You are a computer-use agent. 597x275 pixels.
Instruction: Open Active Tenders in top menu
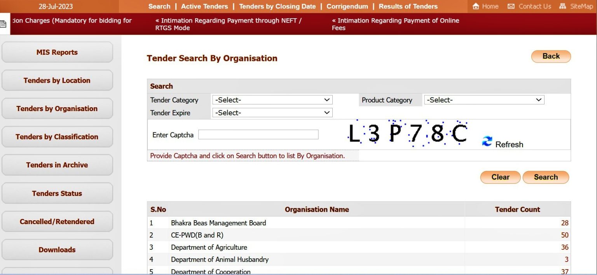point(204,7)
